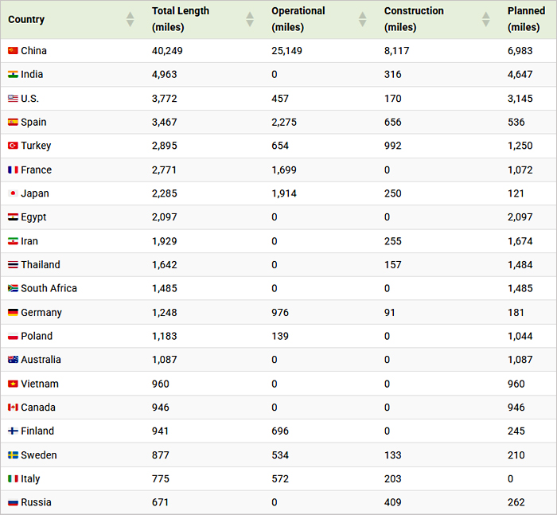
Task: Click the Canada flag icon
Action: coord(13,408)
